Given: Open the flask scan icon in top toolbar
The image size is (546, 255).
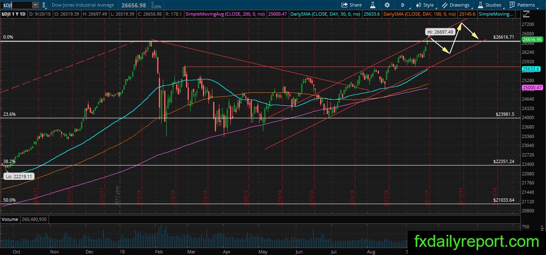Looking at the screenshot, I should pyautogui.click(x=372, y=5).
